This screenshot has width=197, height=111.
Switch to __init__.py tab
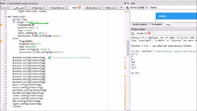[x=19, y=8]
